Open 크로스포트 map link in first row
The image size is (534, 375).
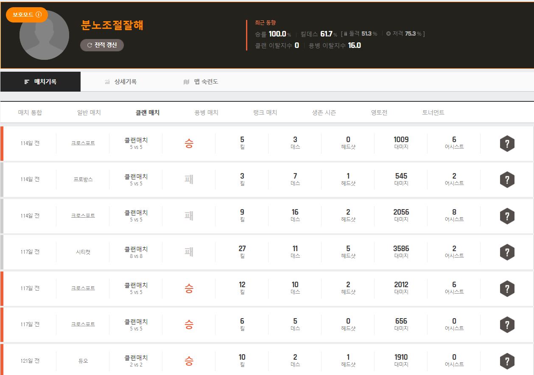pyautogui.click(x=83, y=143)
